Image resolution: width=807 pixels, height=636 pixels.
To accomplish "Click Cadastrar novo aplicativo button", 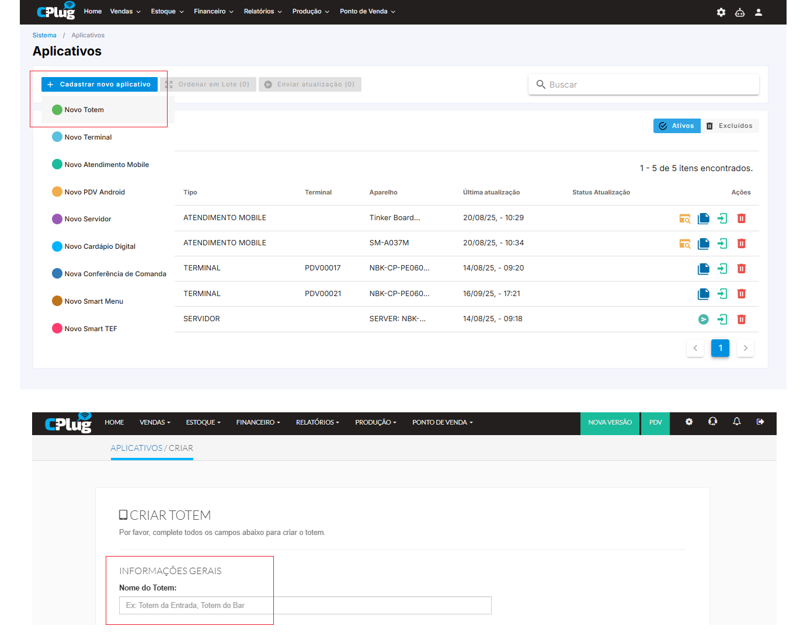I will pyautogui.click(x=99, y=85).
